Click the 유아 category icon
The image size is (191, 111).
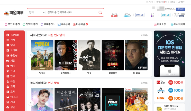(x=8, y=71)
